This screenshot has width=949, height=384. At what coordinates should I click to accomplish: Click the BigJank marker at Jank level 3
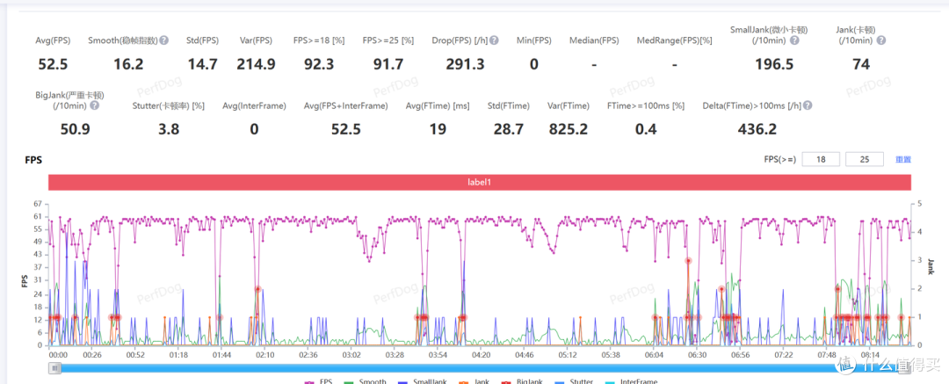pos(688,260)
